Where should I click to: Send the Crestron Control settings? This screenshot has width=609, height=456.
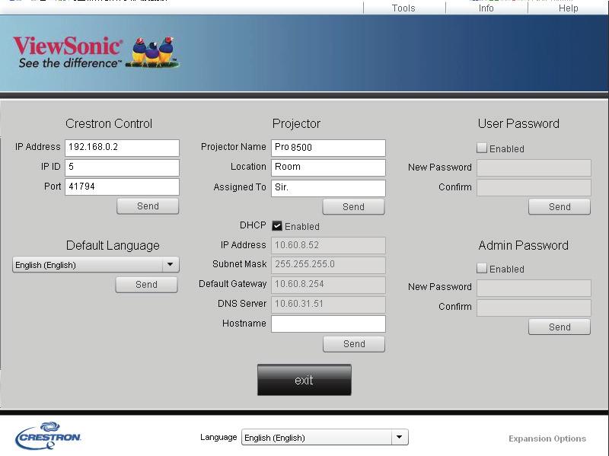tap(148, 206)
